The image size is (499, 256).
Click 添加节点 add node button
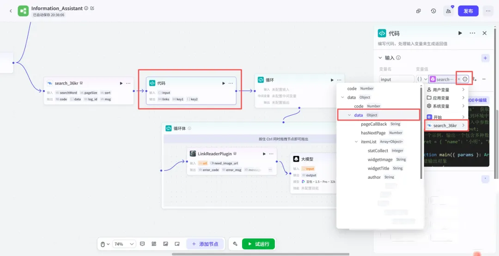(205, 244)
